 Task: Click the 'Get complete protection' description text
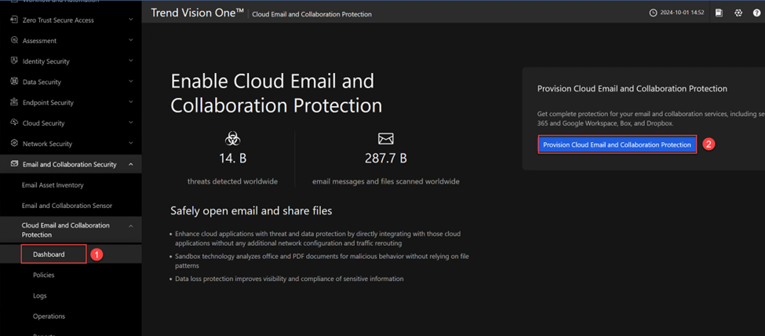click(x=650, y=119)
